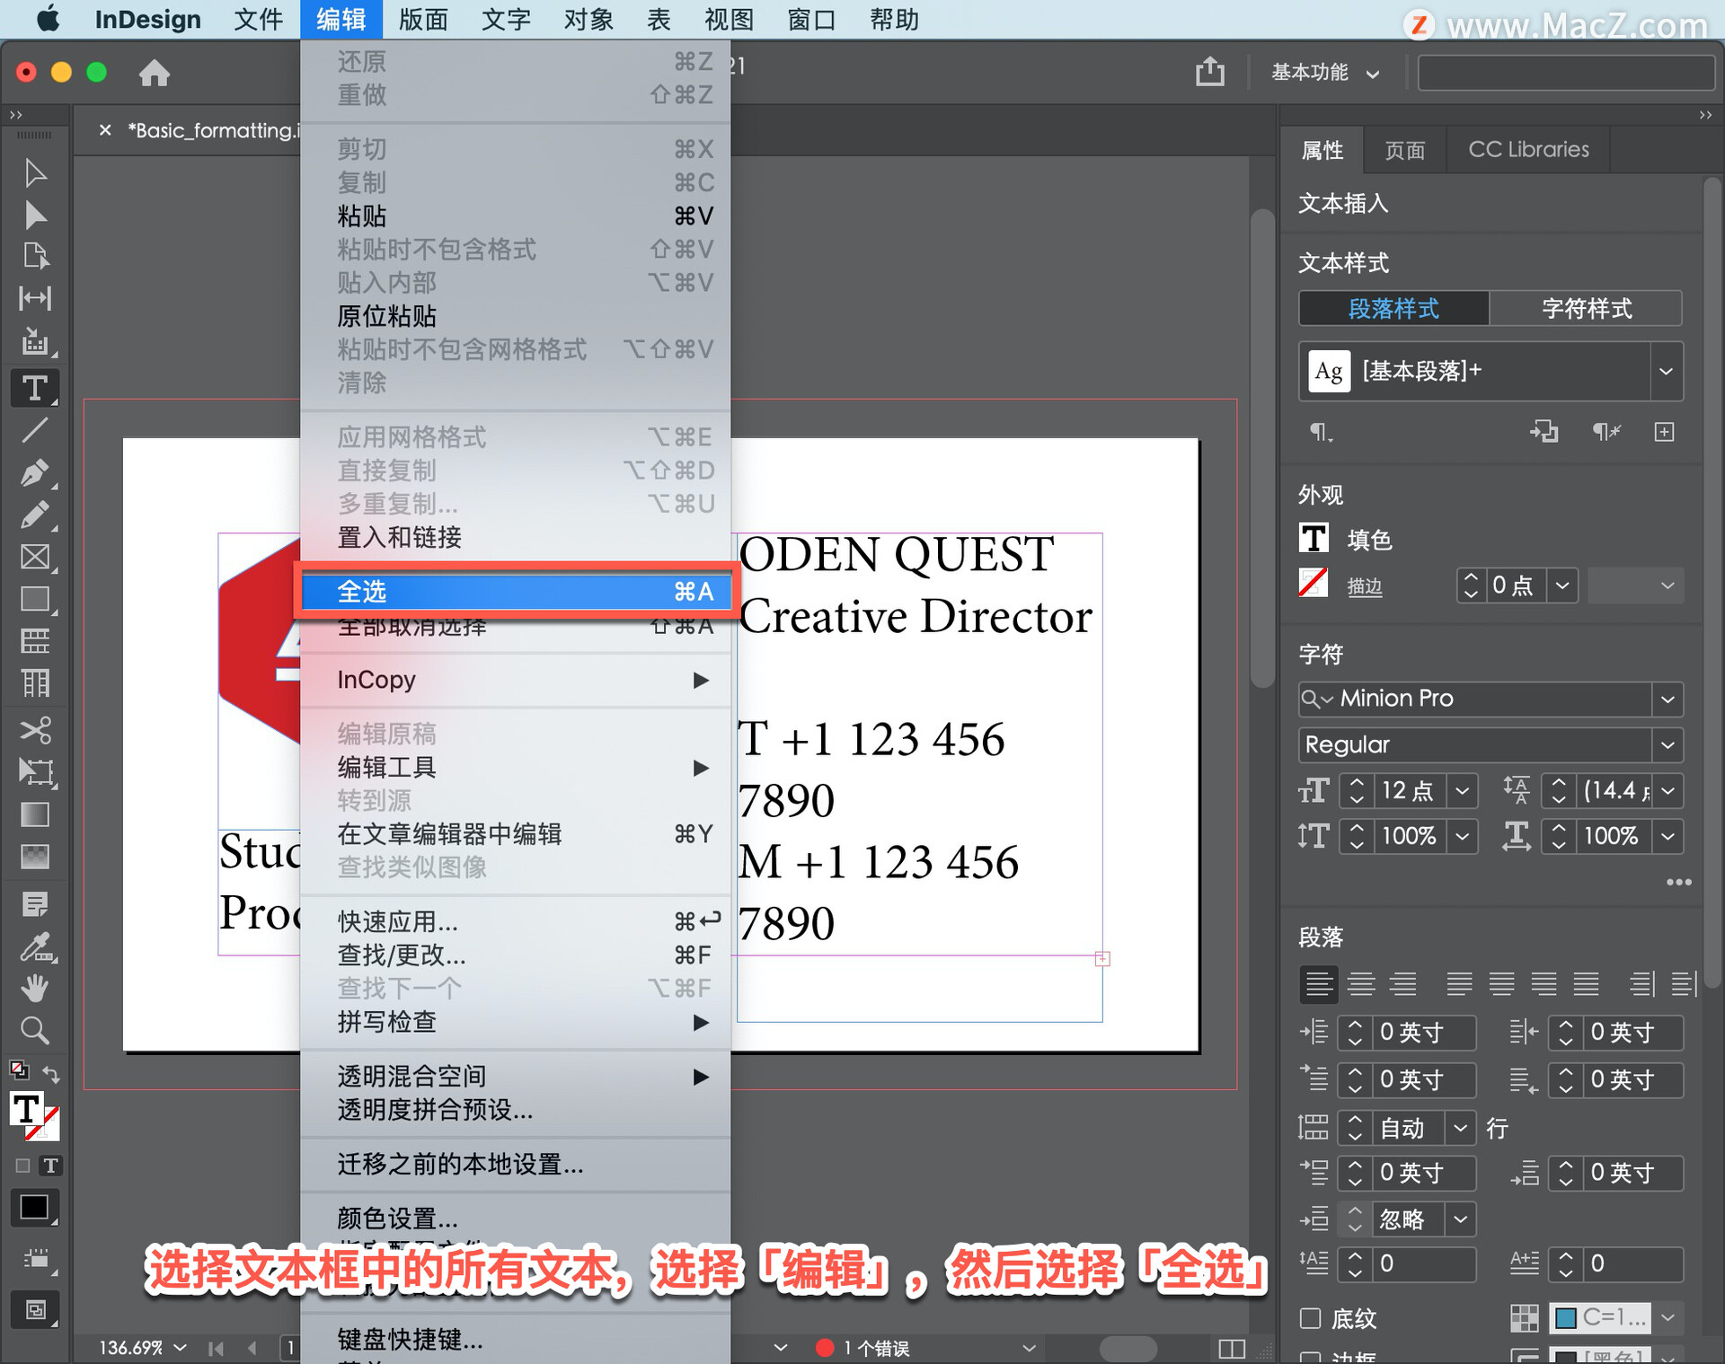
Task: Choose 在文章编辑器中编辑 menu item
Action: click(x=516, y=833)
